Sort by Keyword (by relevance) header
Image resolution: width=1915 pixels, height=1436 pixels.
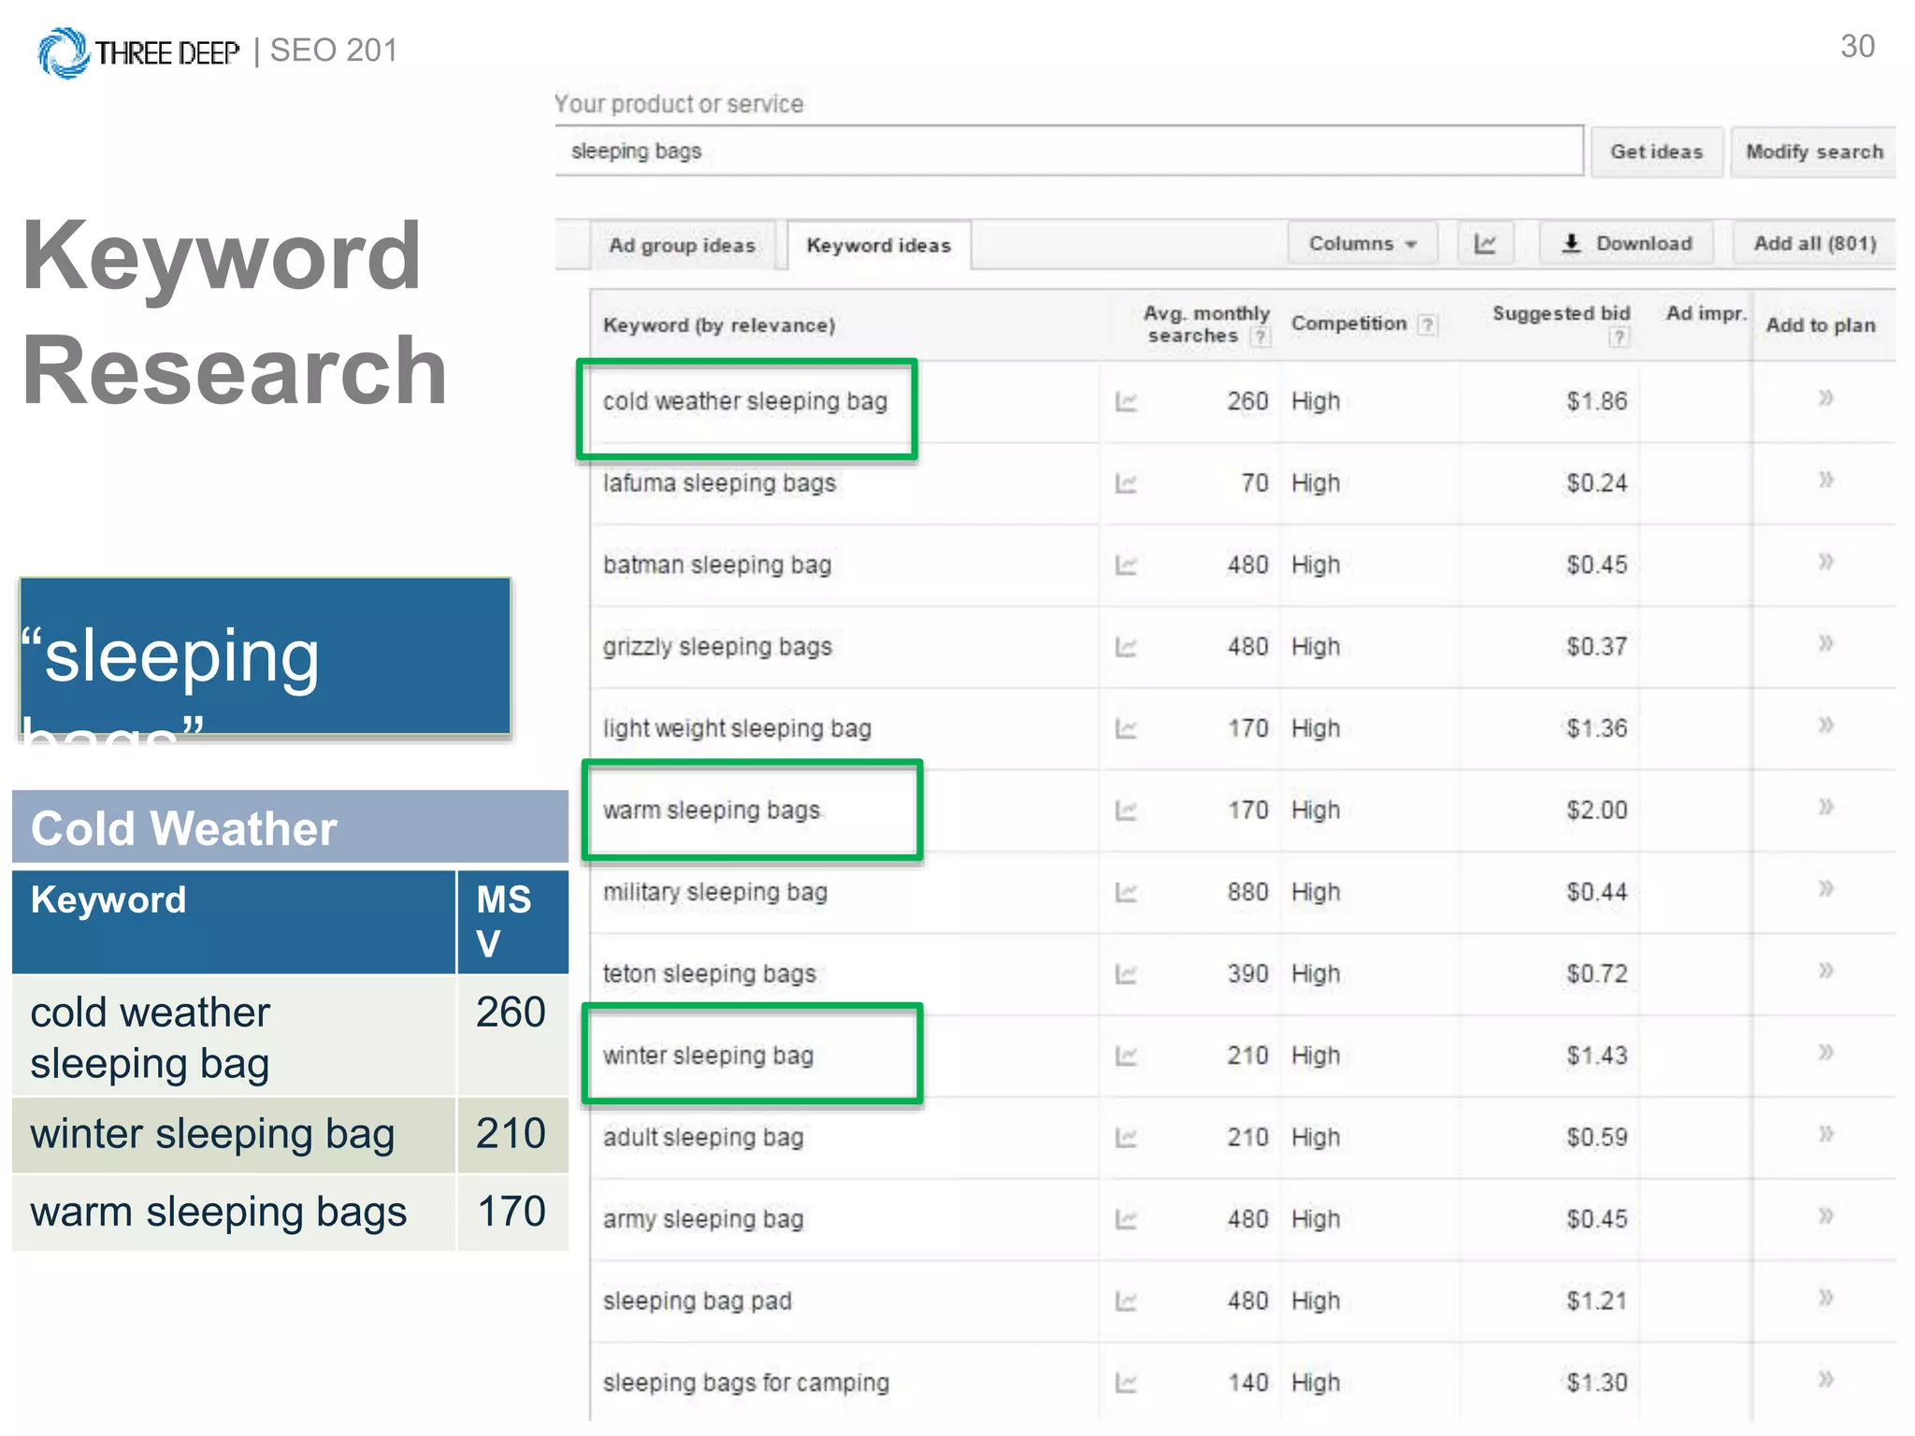pos(718,325)
